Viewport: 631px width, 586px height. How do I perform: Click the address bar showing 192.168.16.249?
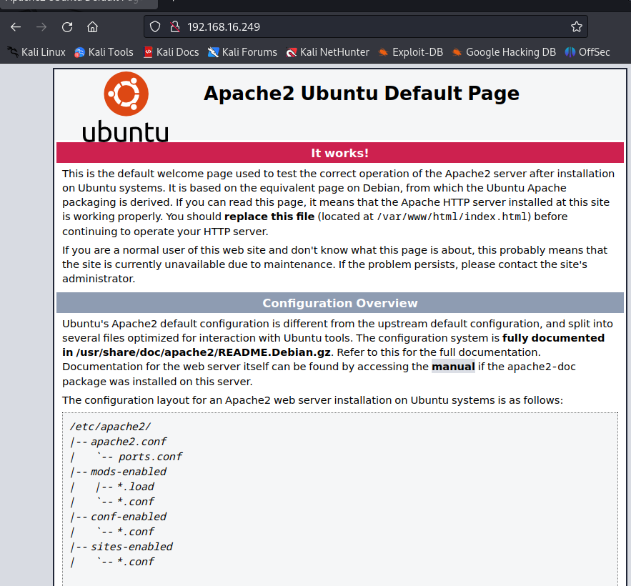coord(365,26)
